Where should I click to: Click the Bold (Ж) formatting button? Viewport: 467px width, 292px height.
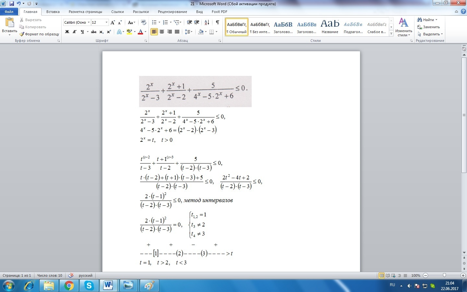click(x=67, y=32)
